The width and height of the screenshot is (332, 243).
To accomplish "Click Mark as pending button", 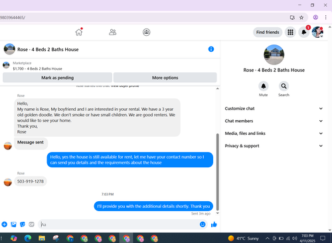I will pos(57,78).
